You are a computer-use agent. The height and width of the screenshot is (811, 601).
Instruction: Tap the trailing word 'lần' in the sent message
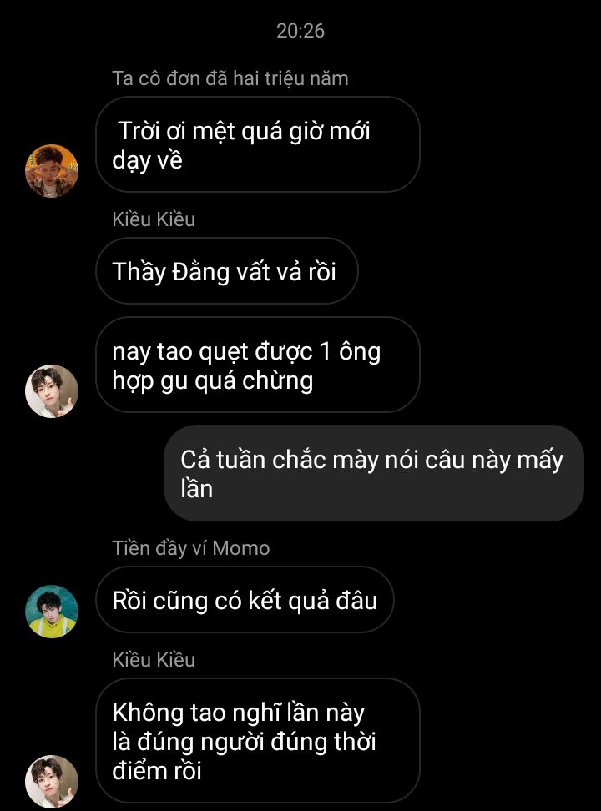click(197, 489)
